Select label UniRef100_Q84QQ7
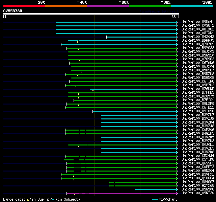Image resolution: width=216 pixels, height=202 pixels. pyautogui.click(x=198, y=182)
